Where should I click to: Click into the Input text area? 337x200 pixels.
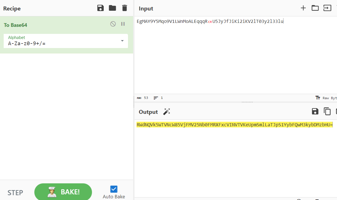[x=236, y=55]
